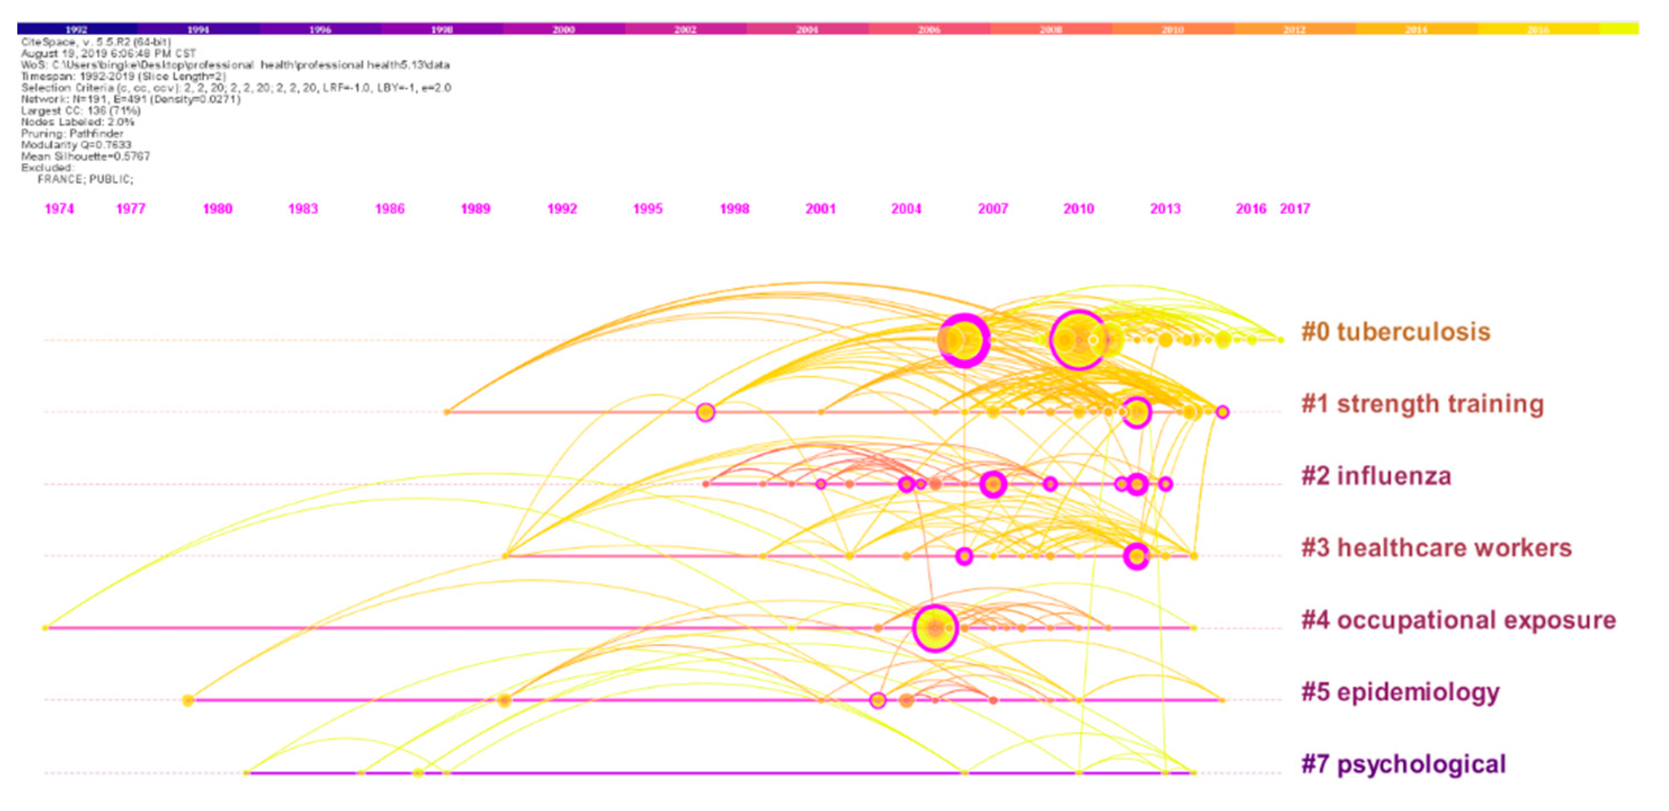The height and width of the screenshot is (811, 1669).
Task: Click the 1992 timeline year marker
Action: point(562,209)
